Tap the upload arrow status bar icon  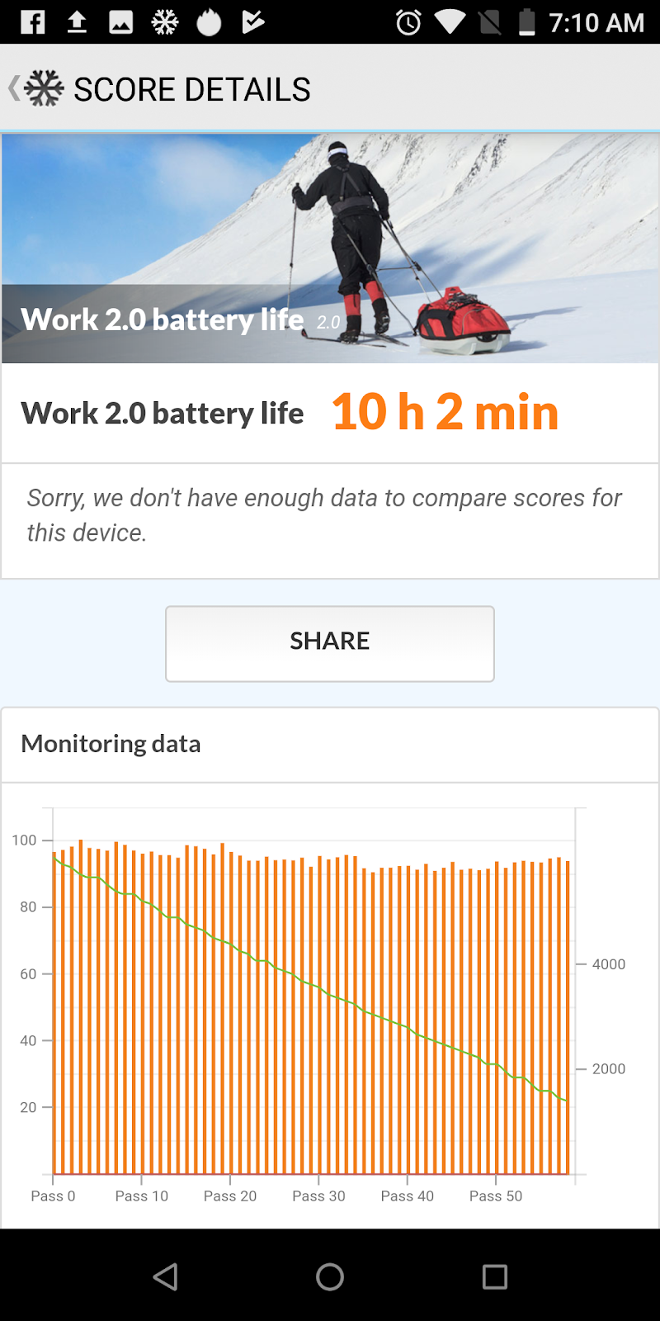click(x=77, y=22)
